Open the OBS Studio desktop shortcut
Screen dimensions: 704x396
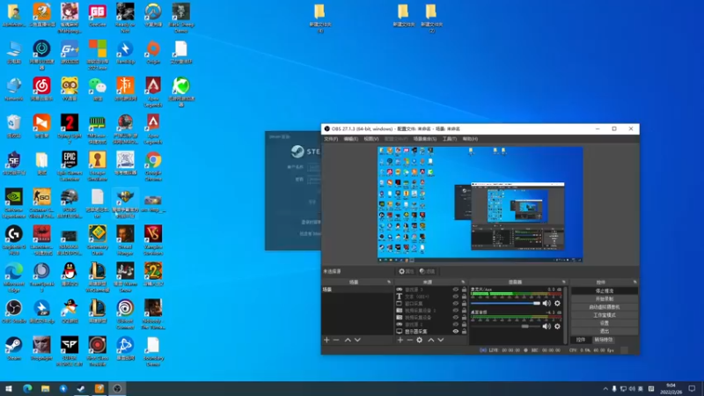point(14,312)
